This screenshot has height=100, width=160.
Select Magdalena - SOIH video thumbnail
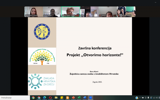(34, 12)
